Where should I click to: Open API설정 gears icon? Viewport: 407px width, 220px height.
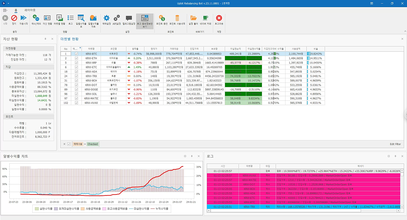tap(117, 18)
